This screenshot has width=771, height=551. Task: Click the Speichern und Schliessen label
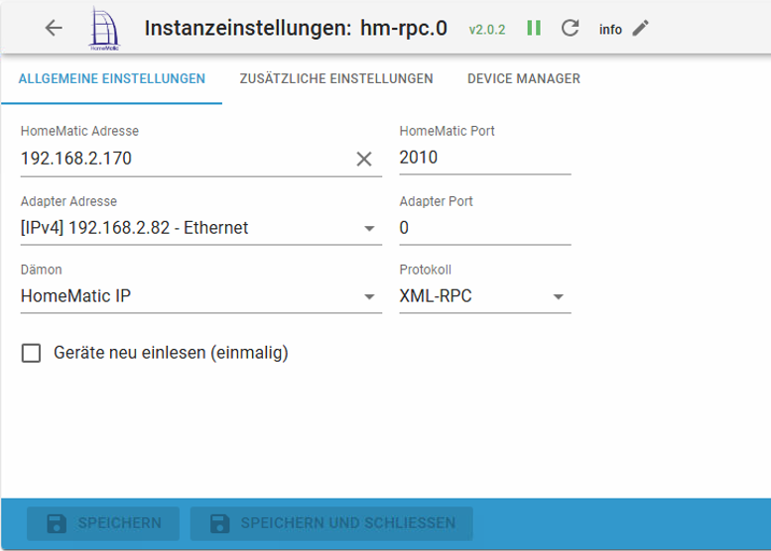[348, 523]
